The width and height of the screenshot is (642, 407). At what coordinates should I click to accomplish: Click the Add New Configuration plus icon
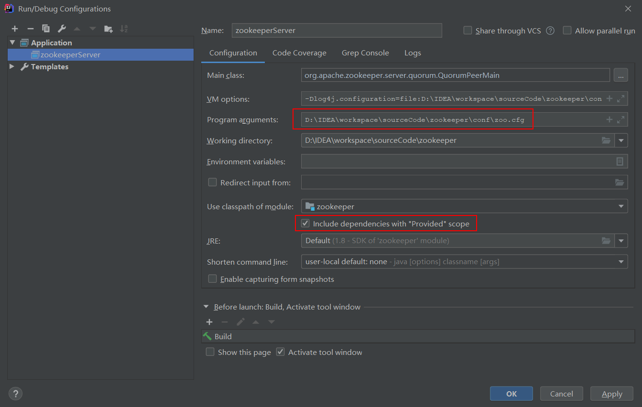click(15, 29)
